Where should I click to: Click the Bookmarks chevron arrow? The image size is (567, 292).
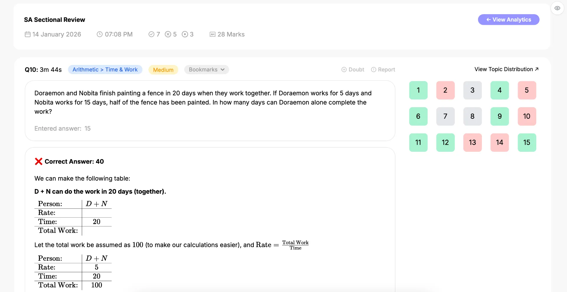pyautogui.click(x=223, y=70)
